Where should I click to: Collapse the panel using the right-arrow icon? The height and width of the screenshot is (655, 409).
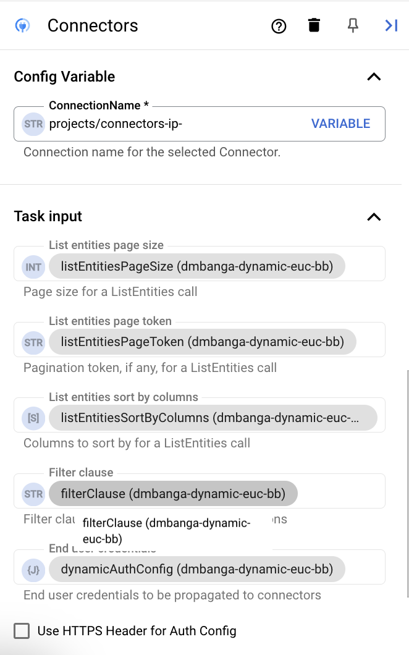click(x=390, y=25)
